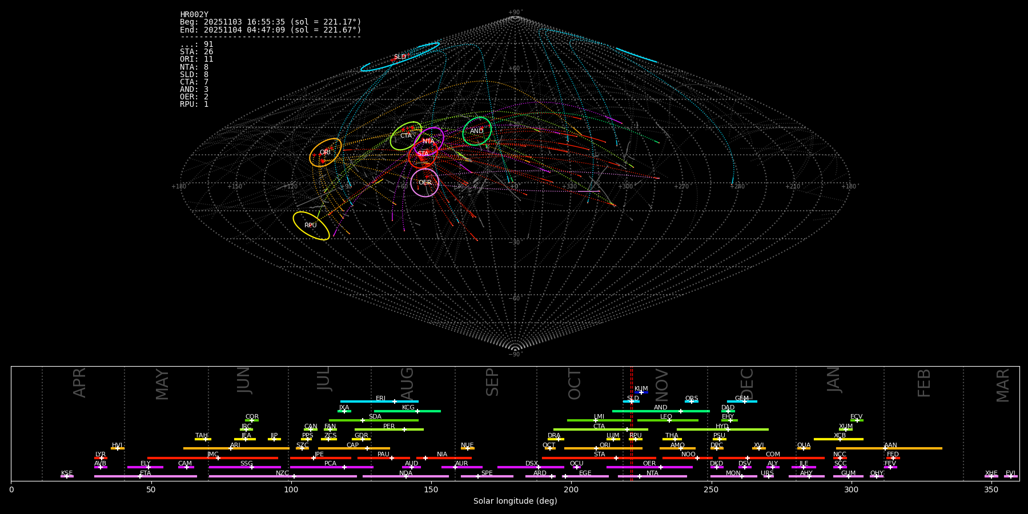This screenshot has height=514, width=1028.
Task: Click the NTA radiant circle on sky map
Action: click(x=429, y=142)
